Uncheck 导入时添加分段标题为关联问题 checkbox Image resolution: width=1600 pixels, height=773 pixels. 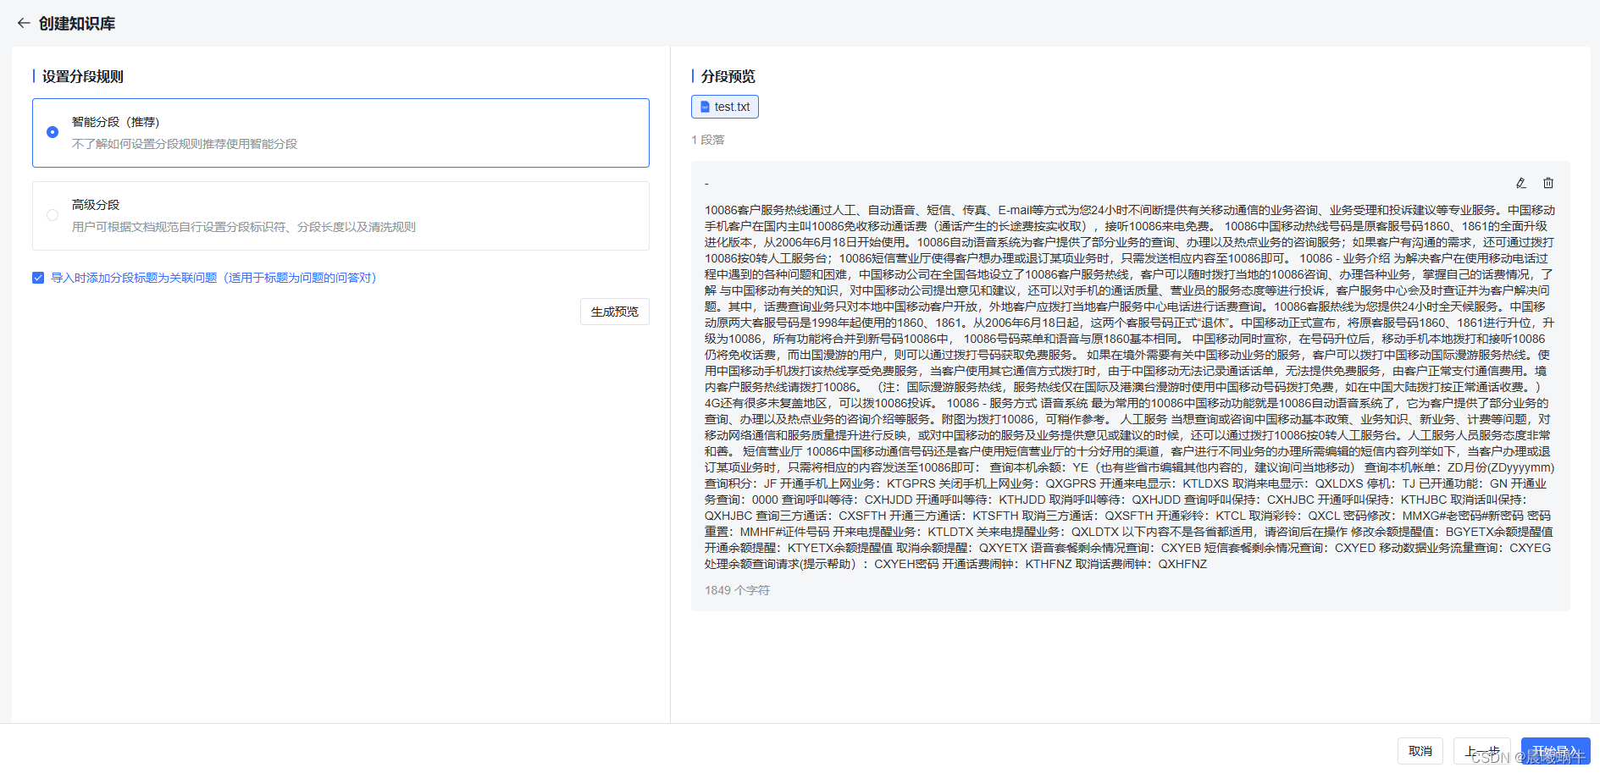coord(38,278)
